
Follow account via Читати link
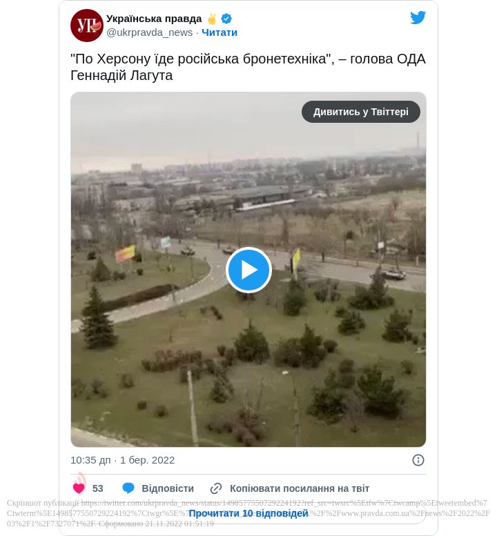[220, 32]
